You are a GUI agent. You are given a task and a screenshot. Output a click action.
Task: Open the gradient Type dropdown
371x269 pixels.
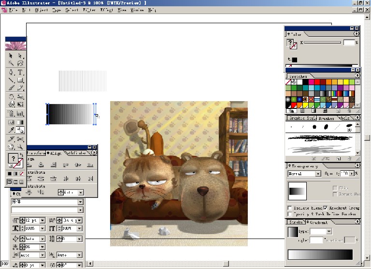point(329,231)
